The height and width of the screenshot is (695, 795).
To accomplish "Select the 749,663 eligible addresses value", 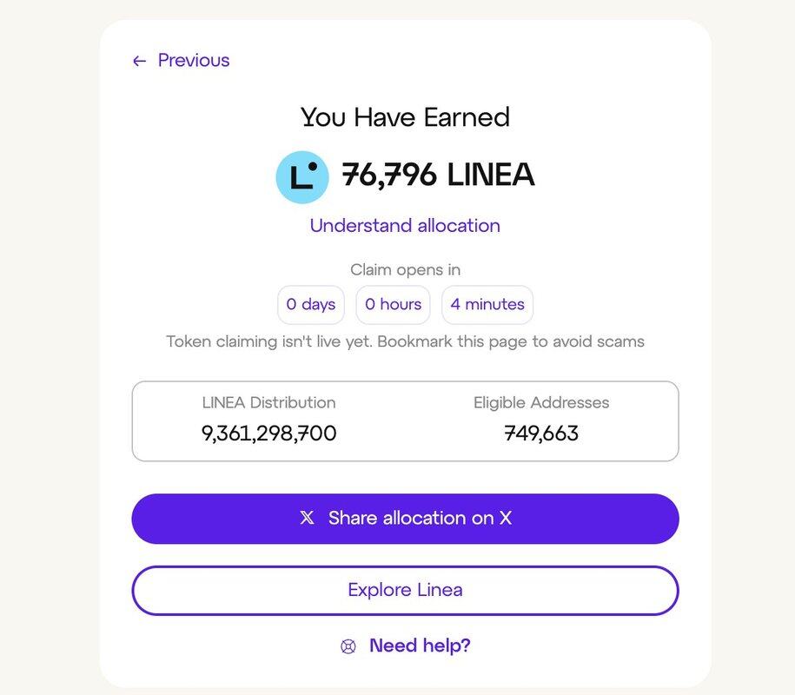I will (x=541, y=434).
